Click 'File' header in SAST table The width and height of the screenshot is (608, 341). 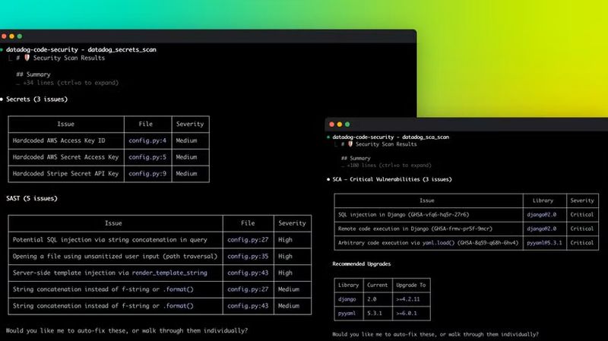(x=248, y=223)
